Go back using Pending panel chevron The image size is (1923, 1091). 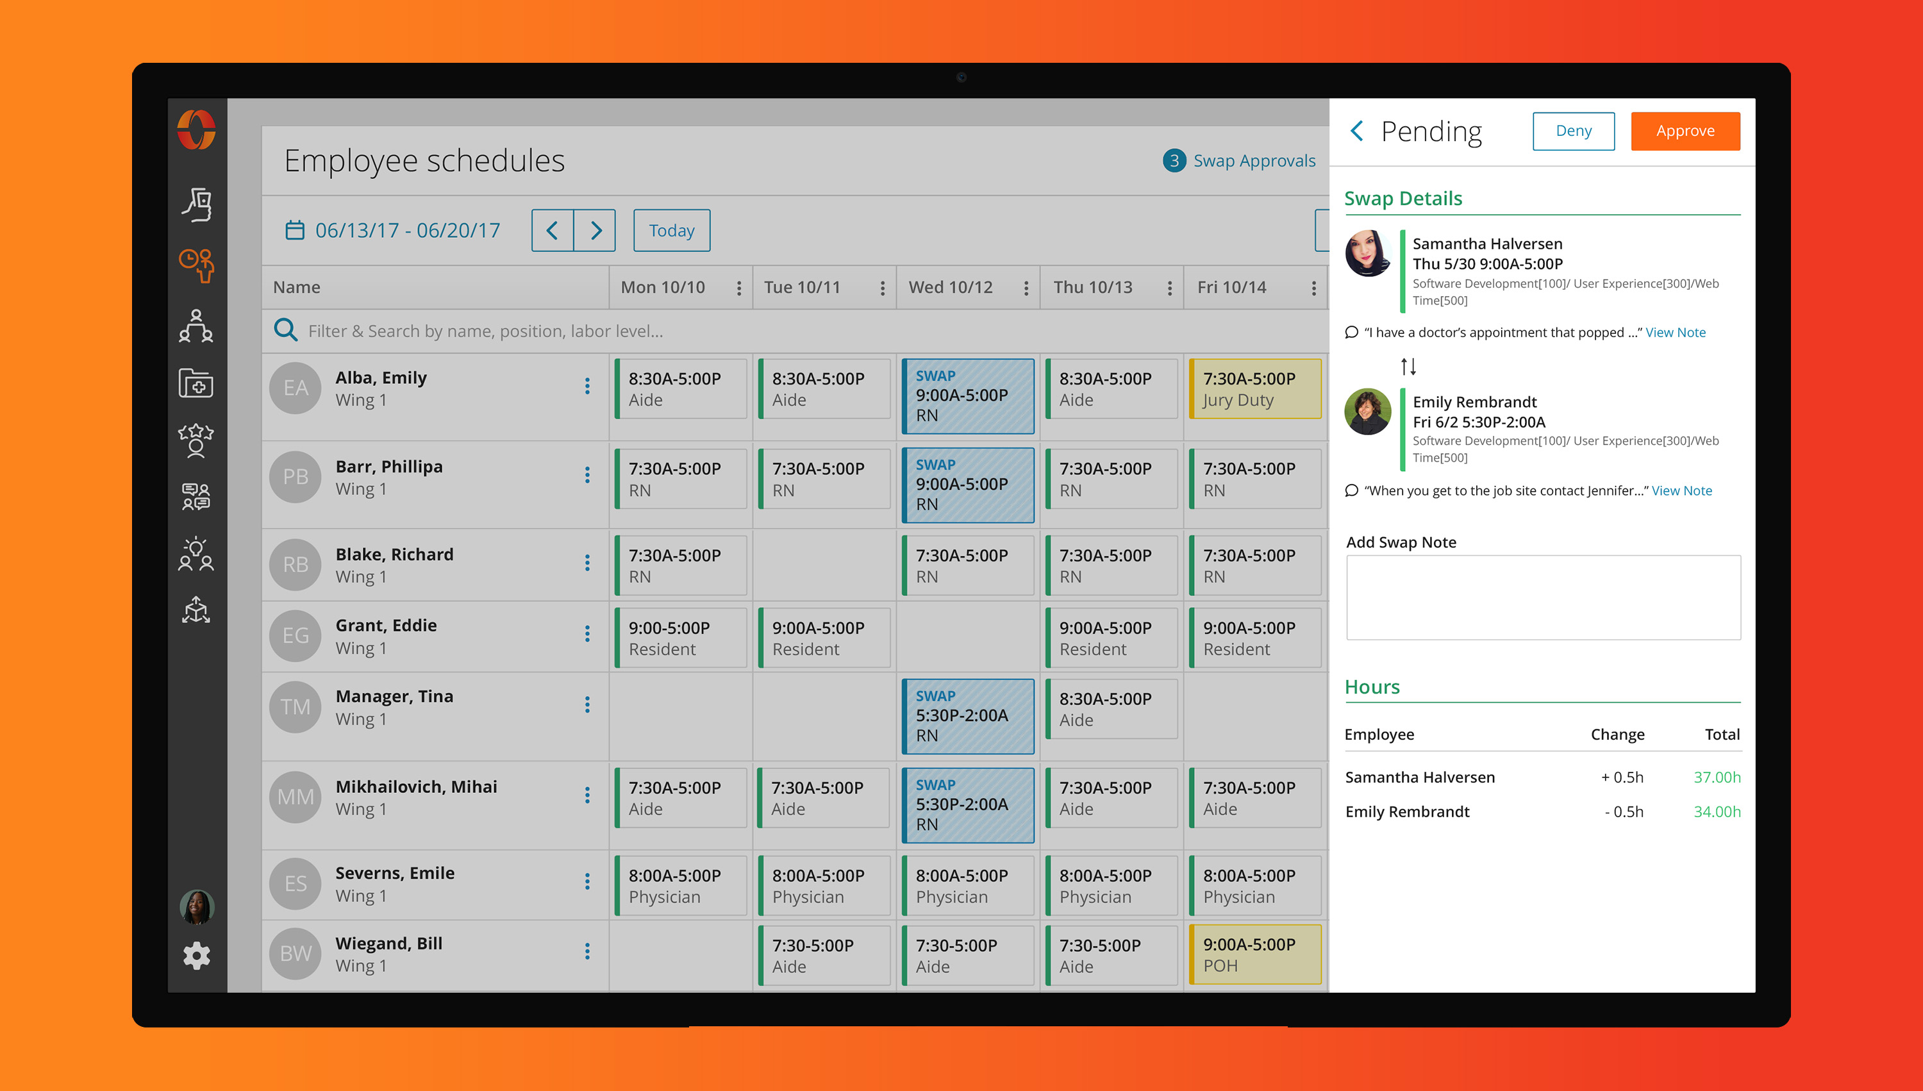(1356, 131)
